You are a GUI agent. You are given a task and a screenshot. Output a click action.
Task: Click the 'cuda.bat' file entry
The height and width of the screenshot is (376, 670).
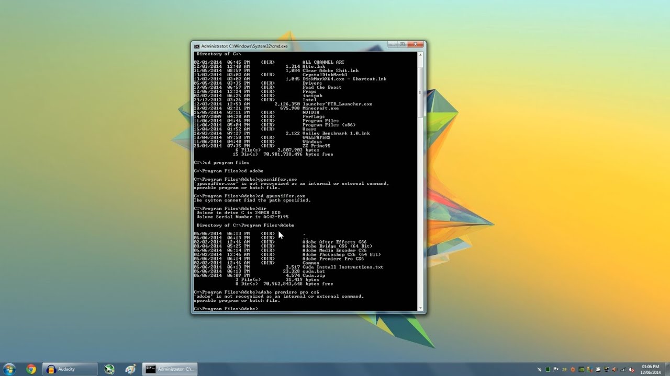(314, 271)
